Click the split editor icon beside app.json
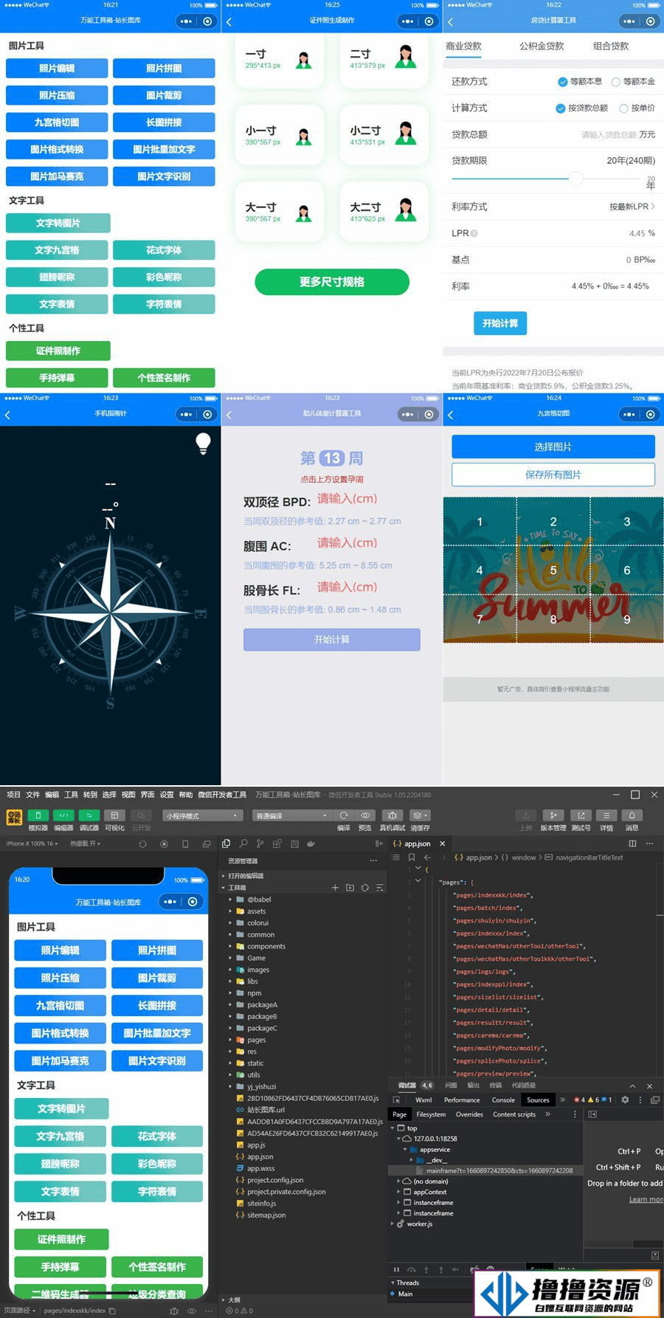Screen dimensions: 664x1318 coord(632,843)
